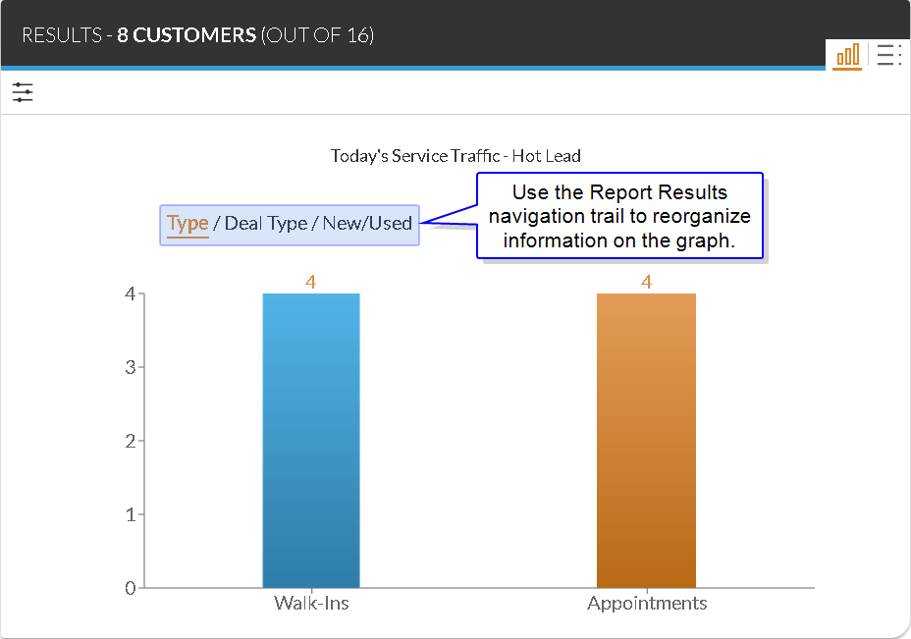Image resolution: width=911 pixels, height=639 pixels.
Task: Group the graph by New/Used
Action: click(367, 223)
